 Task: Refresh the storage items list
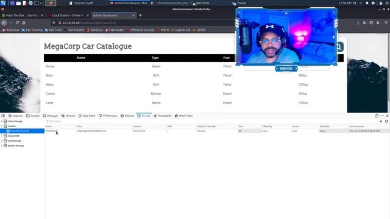click(x=386, y=122)
